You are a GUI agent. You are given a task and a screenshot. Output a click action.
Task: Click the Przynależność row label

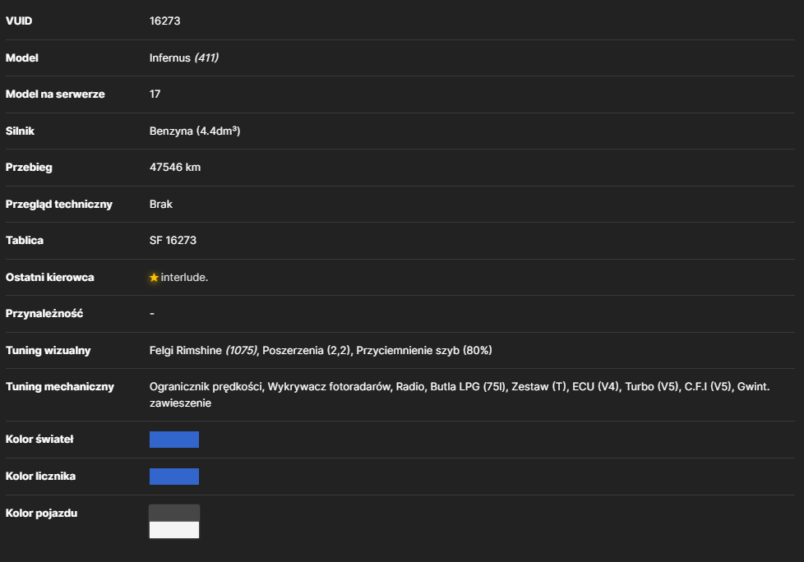44,314
